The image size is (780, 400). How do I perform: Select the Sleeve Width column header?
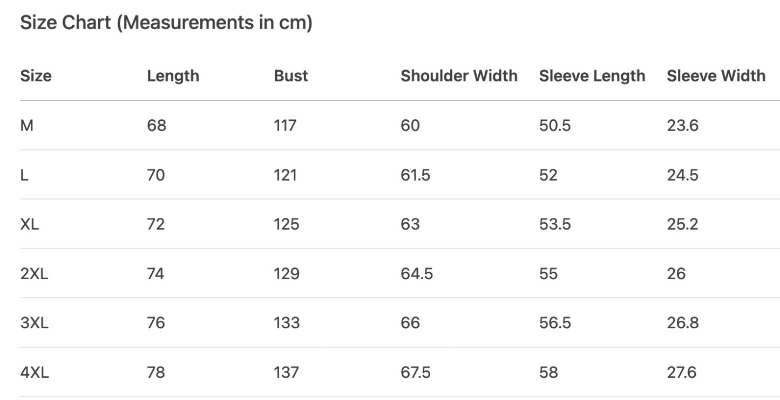pyautogui.click(x=716, y=75)
